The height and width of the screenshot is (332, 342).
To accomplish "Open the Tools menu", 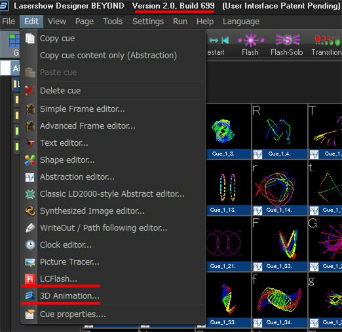I will (x=113, y=22).
